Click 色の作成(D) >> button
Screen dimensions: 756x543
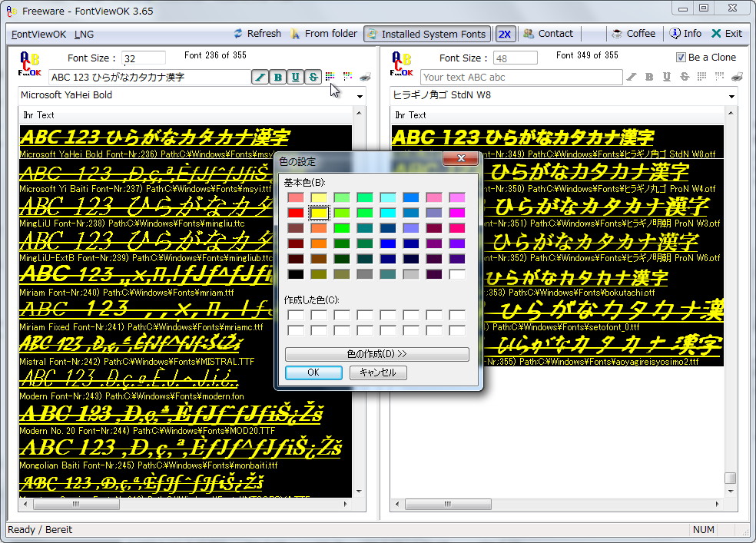377,354
